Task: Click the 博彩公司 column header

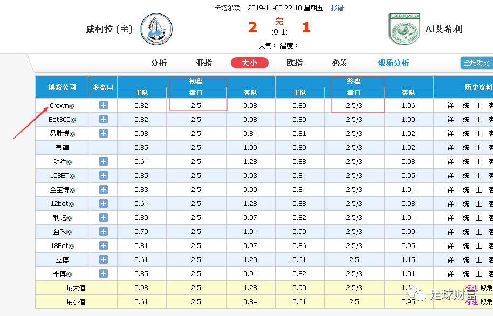Action: tap(62, 87)
